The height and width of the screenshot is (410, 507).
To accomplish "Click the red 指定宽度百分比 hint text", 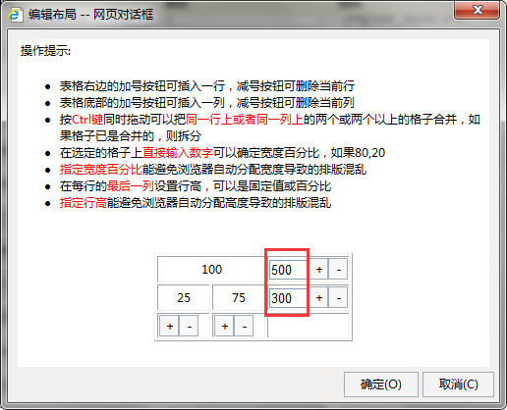I will pos(100,170).
